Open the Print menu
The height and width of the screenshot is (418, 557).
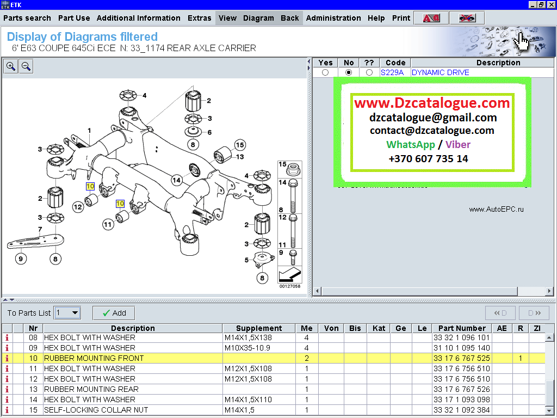click(401, 18)
